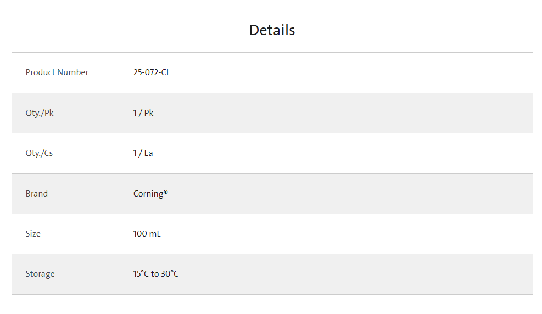Select the Size label
Screen dimensions: 542x314
point(33,233)
